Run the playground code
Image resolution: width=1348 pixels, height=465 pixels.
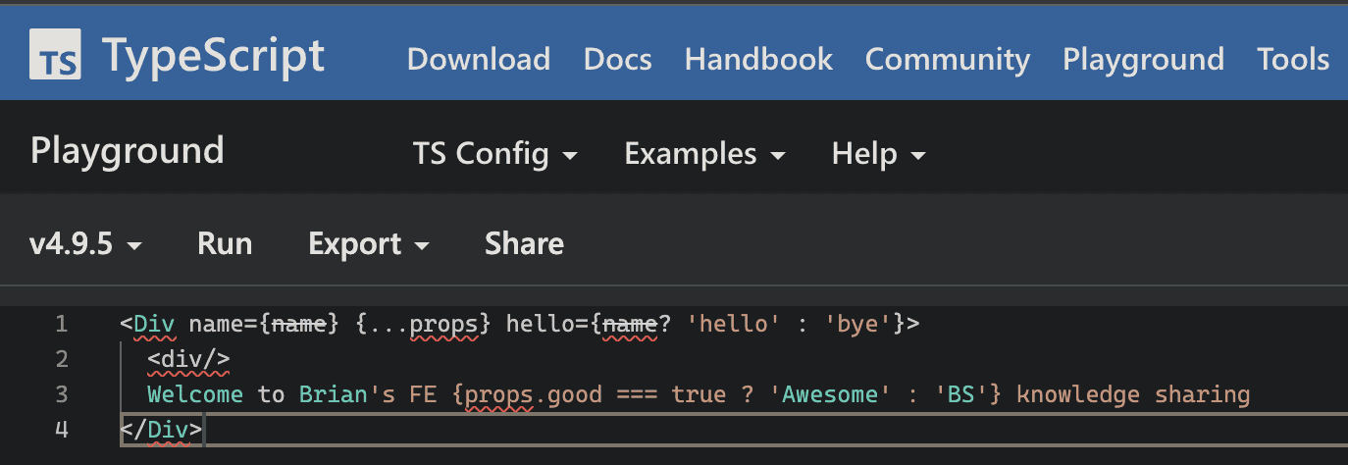[x=225, y=243]
